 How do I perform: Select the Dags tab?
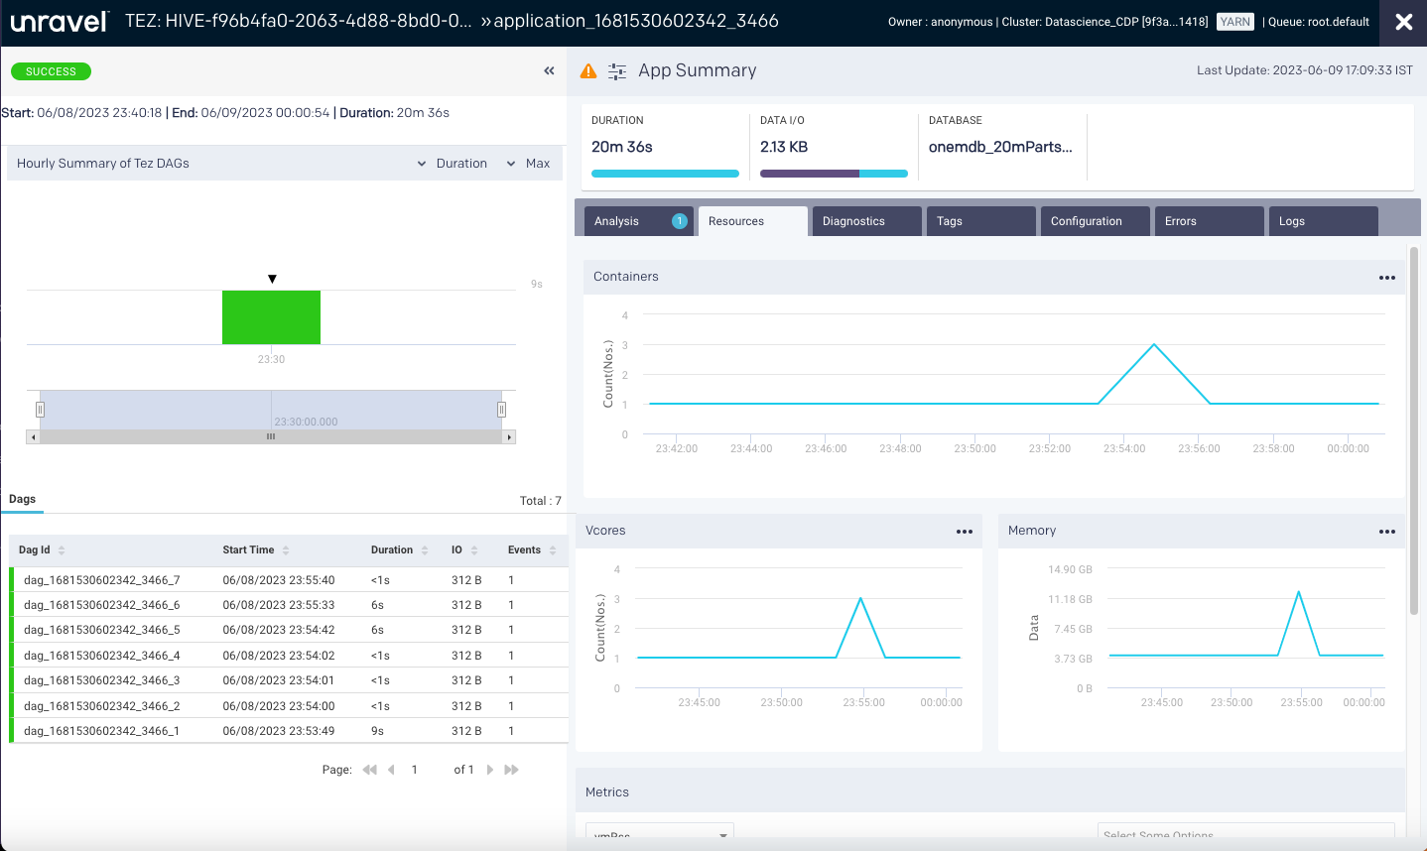coord(22,500)
